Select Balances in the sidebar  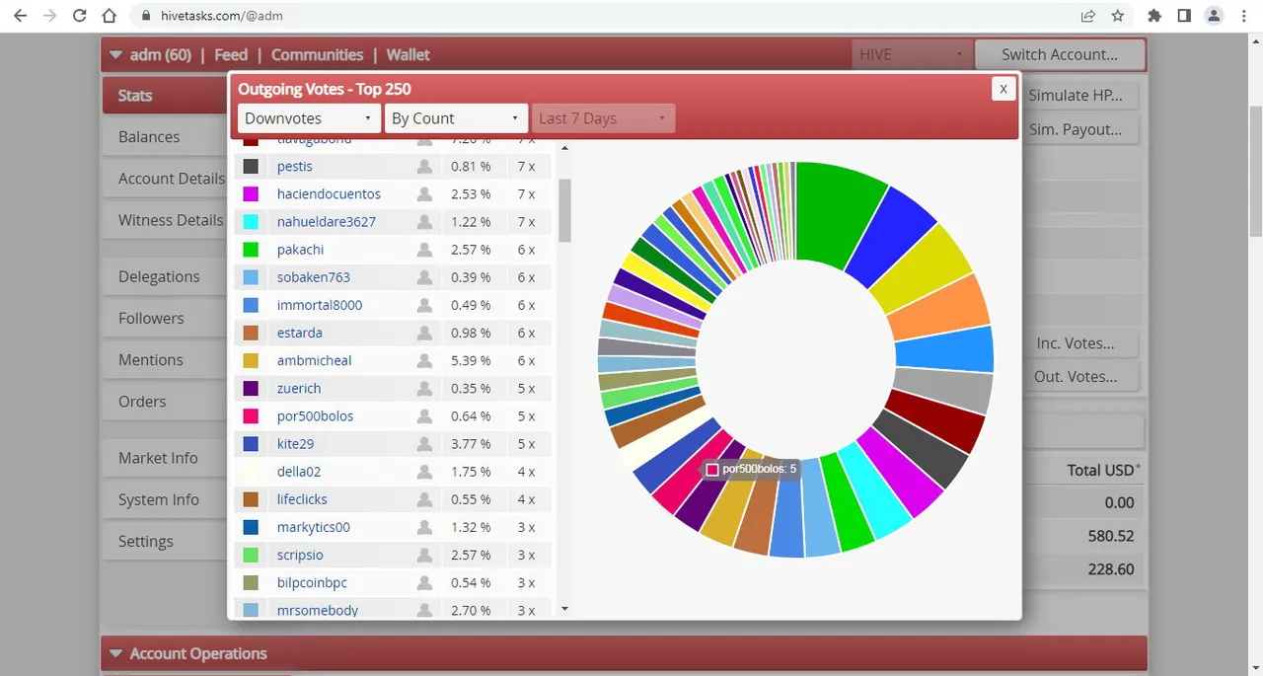point(166,137)
